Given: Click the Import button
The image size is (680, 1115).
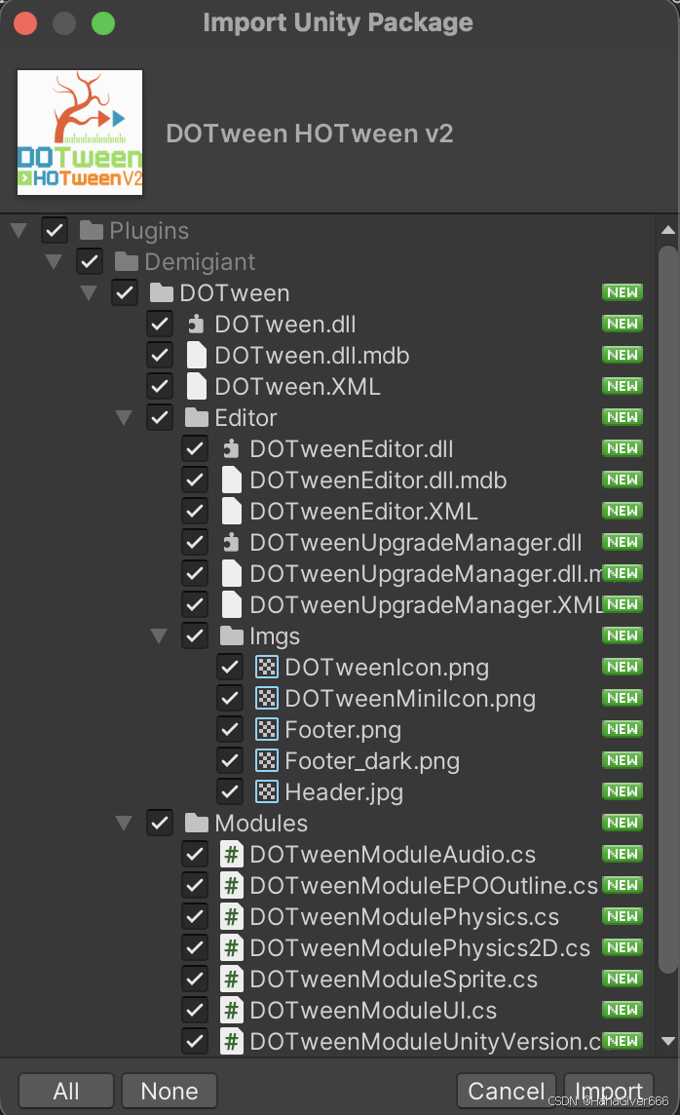Looking at the screenshot, I should [609, 1091].
